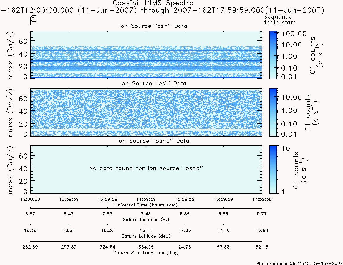This screenshot has width=343, height=265.
Task: Click the 100.00 color bar tick label
Action: coord(294,34)
